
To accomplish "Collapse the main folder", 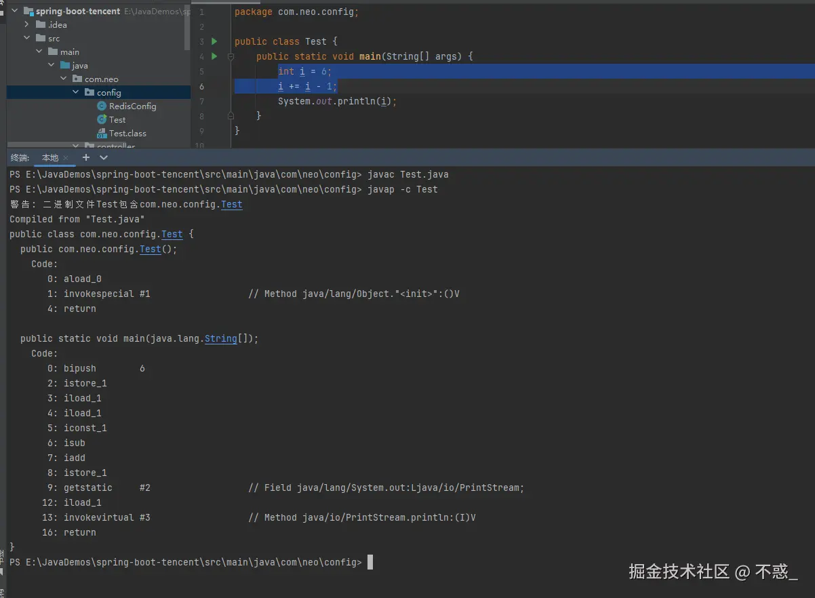I will (x=39, y=52).
